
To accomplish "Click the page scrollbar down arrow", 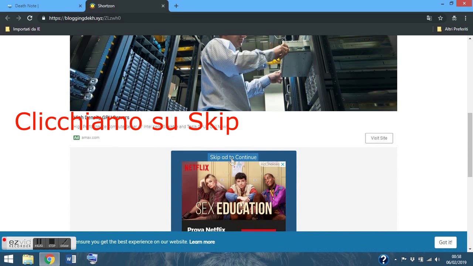I will click(x=470, y=249).
